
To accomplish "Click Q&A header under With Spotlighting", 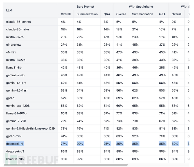I will pyautogui.click(x=162, y=14).
